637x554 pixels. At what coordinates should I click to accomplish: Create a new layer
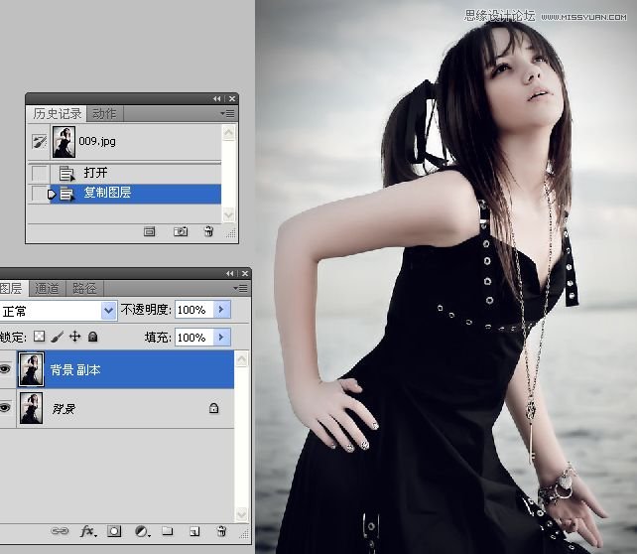pyautogui.click(x=194, y=531)
